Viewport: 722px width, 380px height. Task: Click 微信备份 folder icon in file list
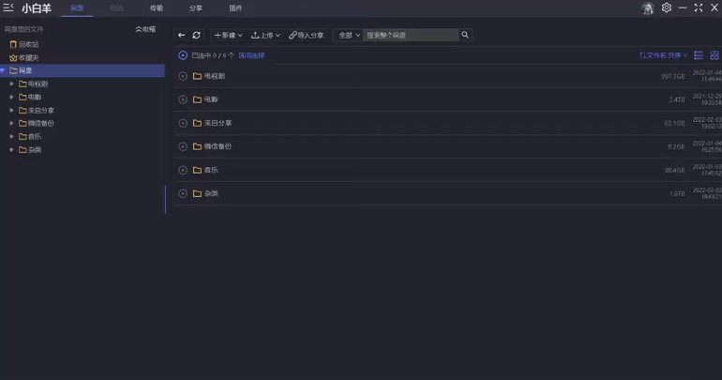pos(197,146)
